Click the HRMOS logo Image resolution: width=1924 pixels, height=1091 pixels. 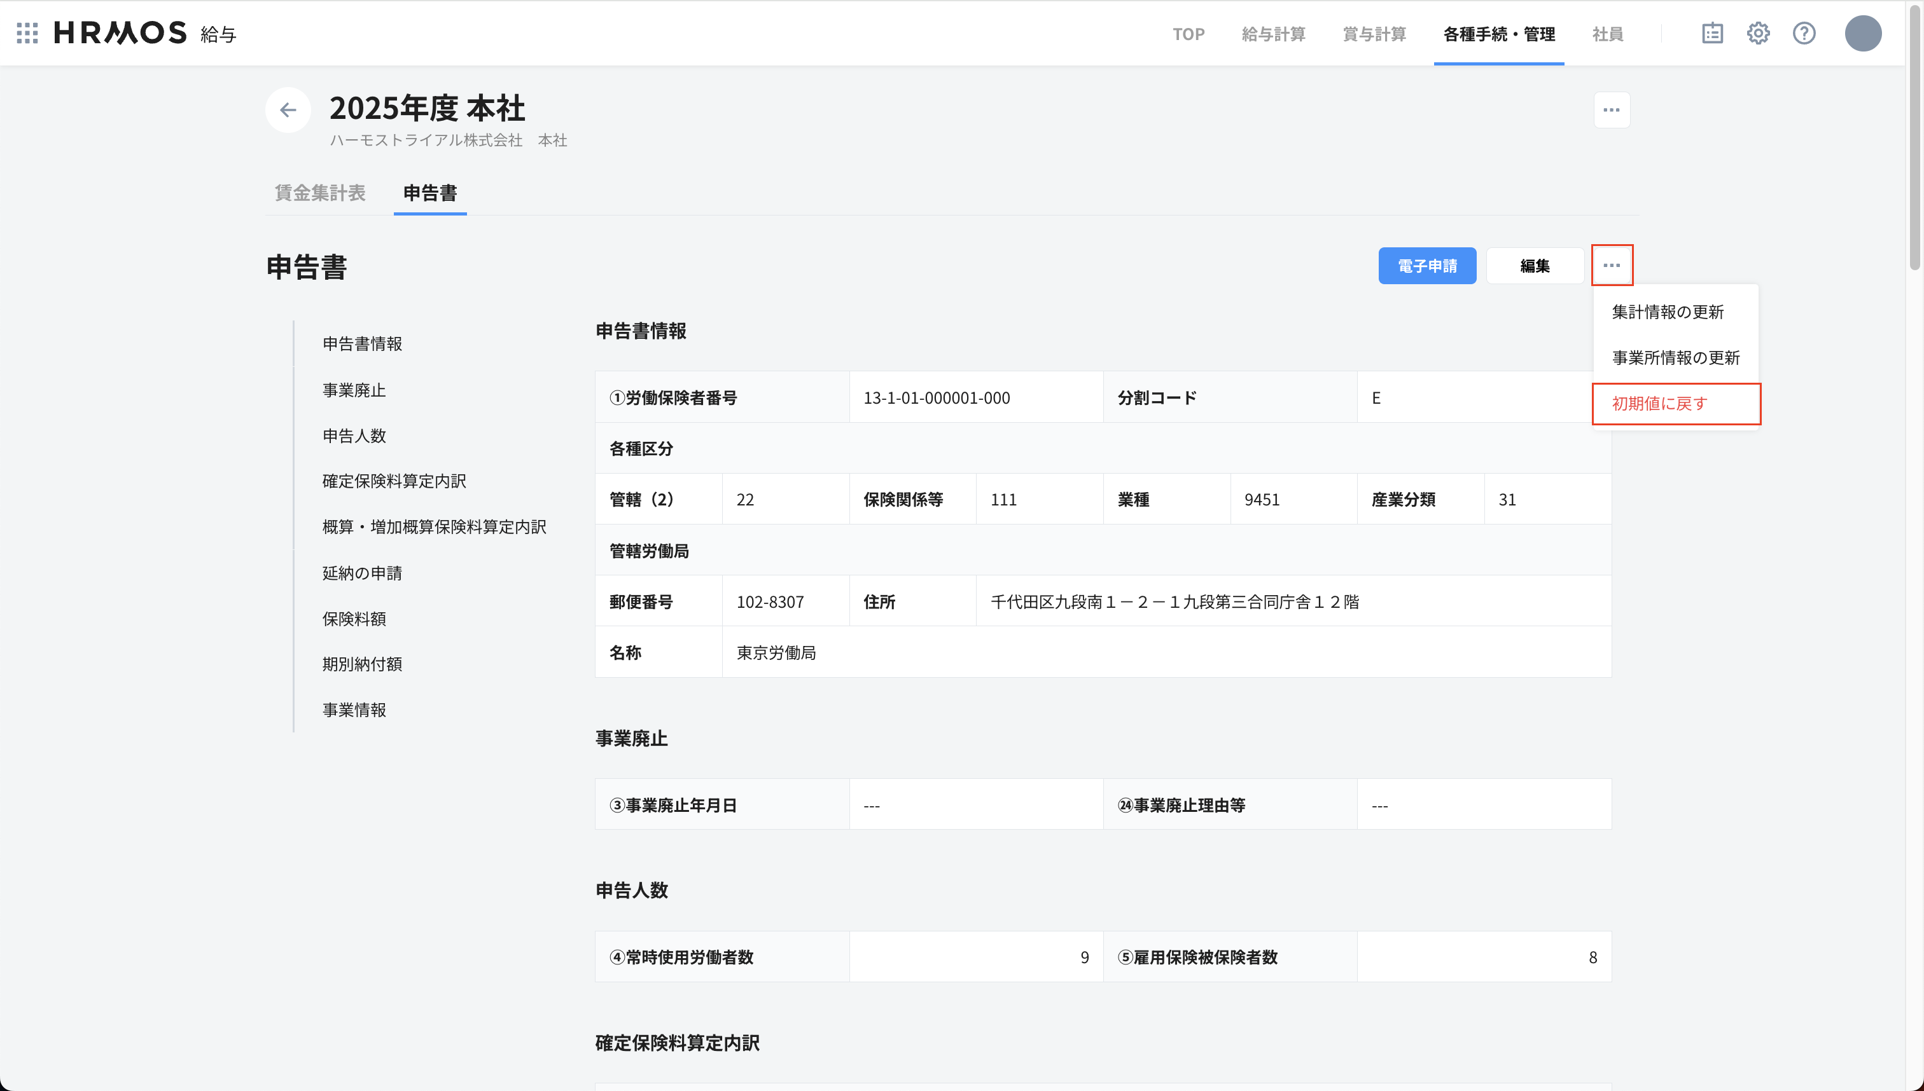point(120,33)
